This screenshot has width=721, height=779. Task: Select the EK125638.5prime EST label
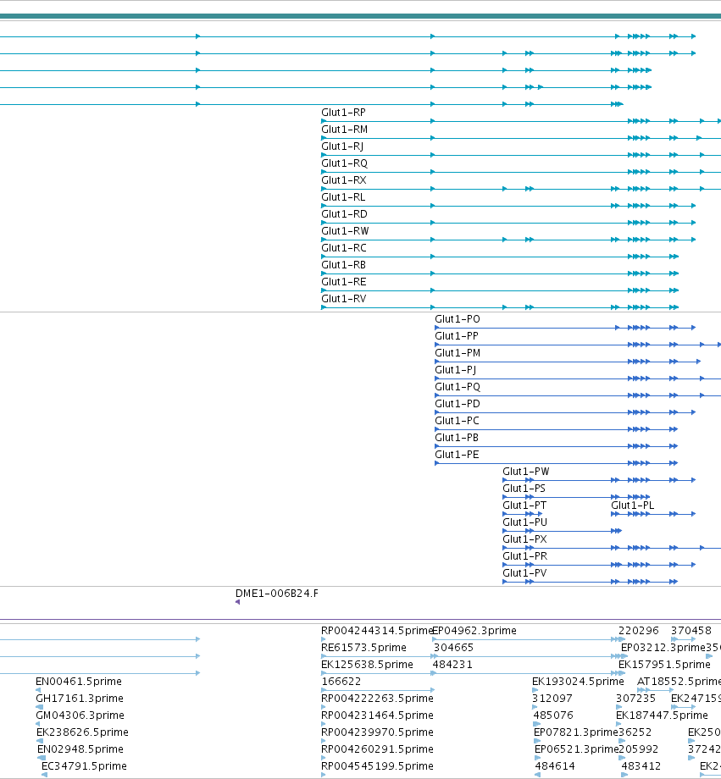pos(367,664)
